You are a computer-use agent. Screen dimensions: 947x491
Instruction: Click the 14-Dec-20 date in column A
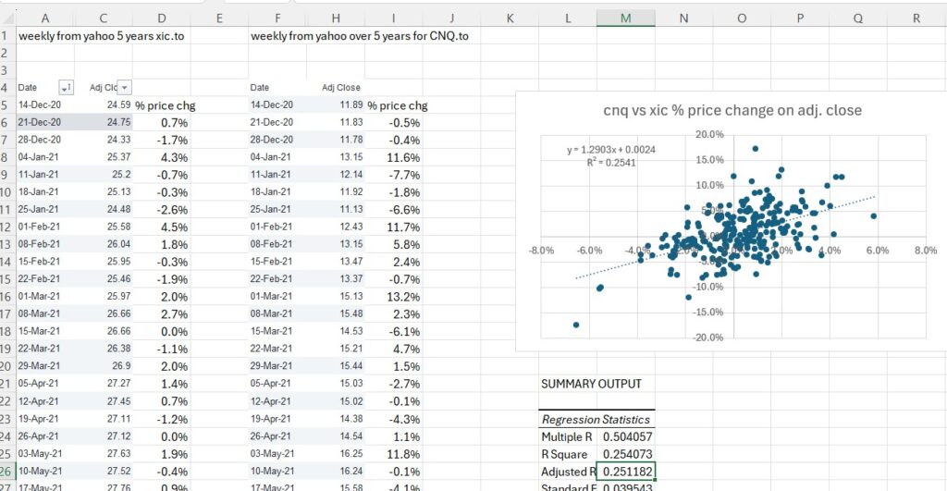[39, 104]
